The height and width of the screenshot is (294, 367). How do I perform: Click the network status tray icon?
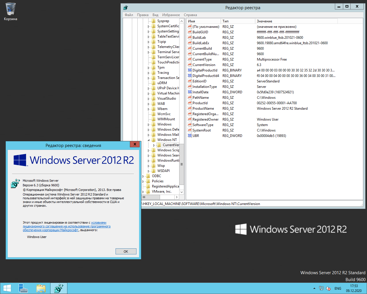tap(321, 288)
